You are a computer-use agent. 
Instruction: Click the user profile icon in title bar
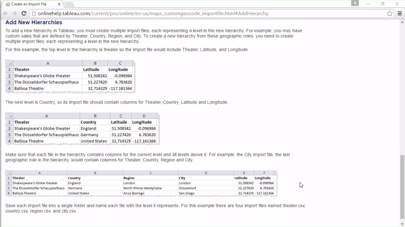coord(355,3)
